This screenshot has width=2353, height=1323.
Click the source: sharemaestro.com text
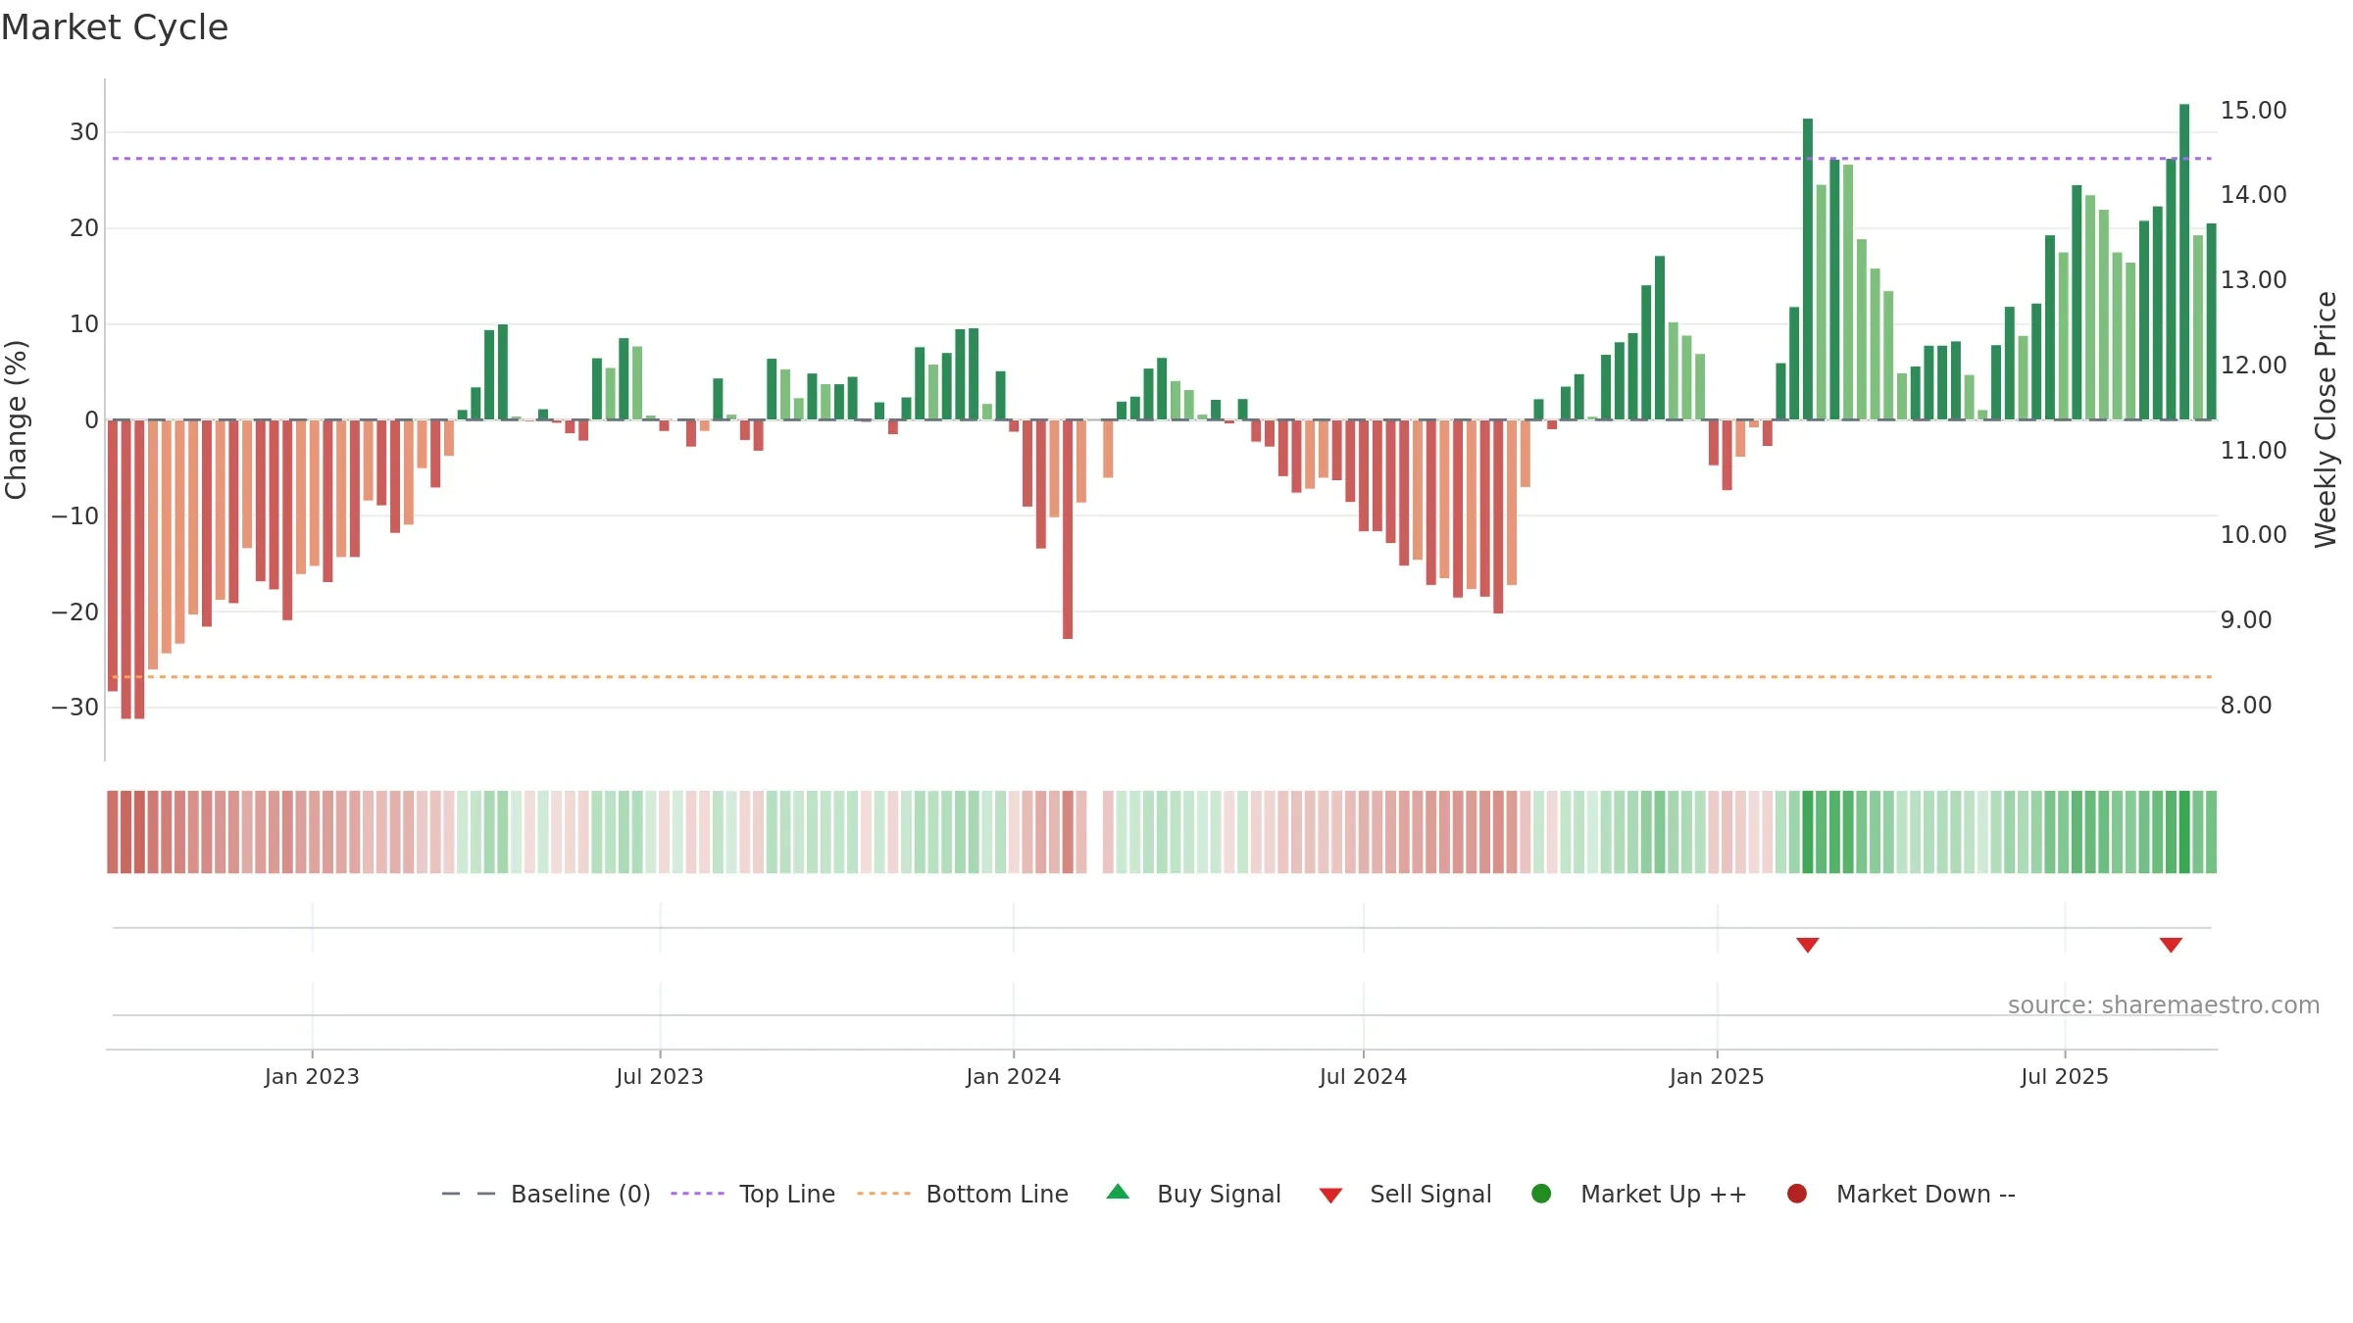tap(2164, 1005)
